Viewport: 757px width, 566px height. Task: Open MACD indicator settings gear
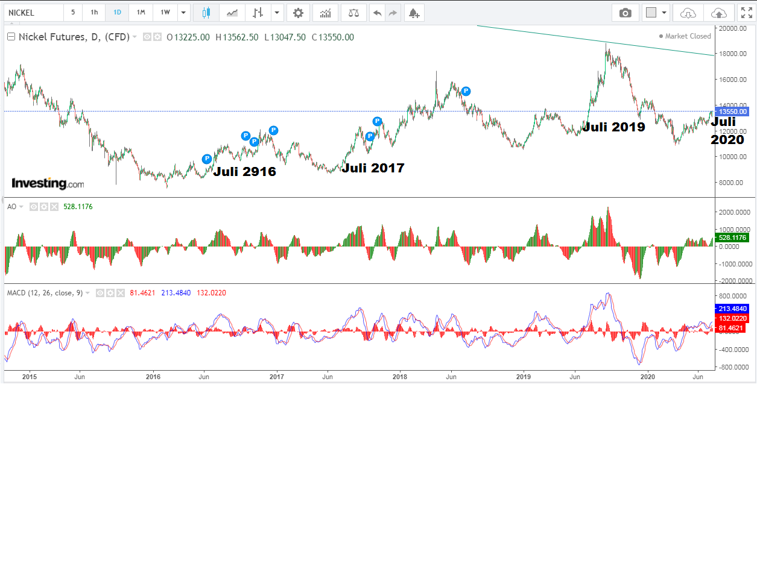110,293
